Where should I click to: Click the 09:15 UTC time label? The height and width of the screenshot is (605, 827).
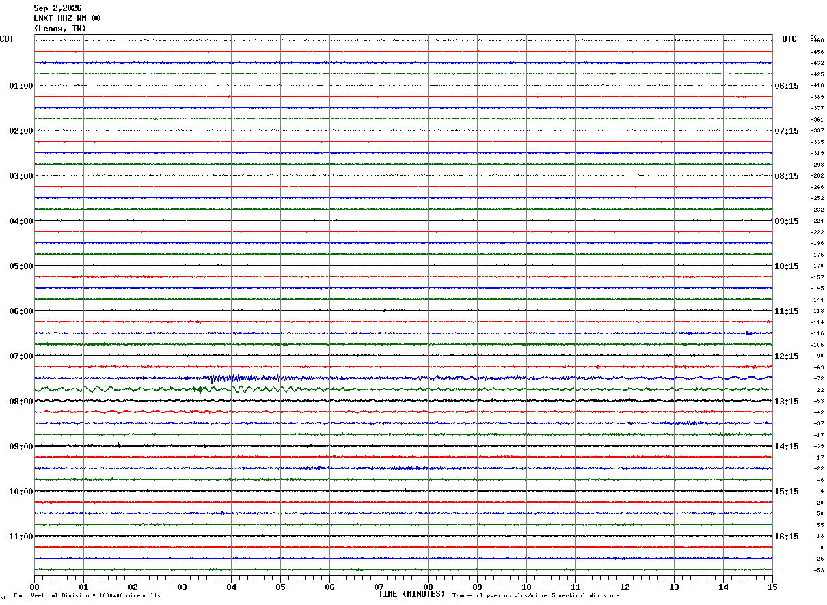[787, 221]
